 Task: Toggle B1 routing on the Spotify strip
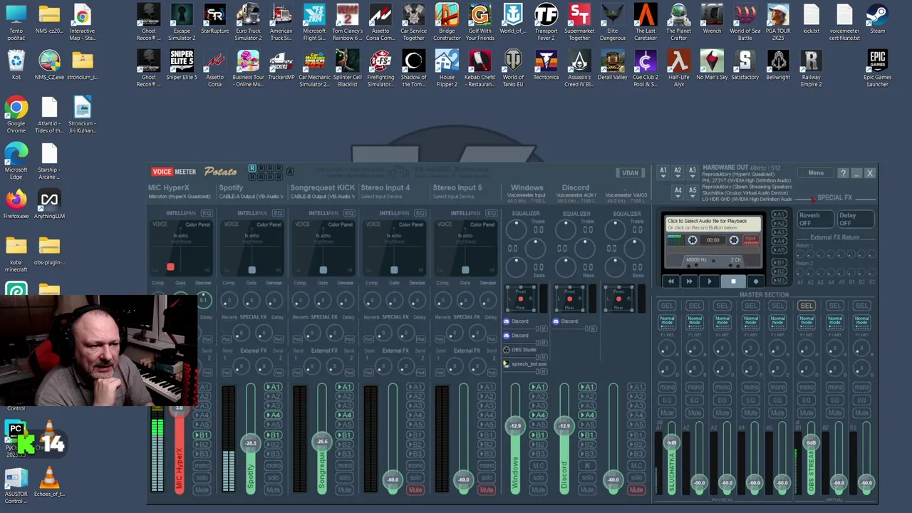coord(274,435)
